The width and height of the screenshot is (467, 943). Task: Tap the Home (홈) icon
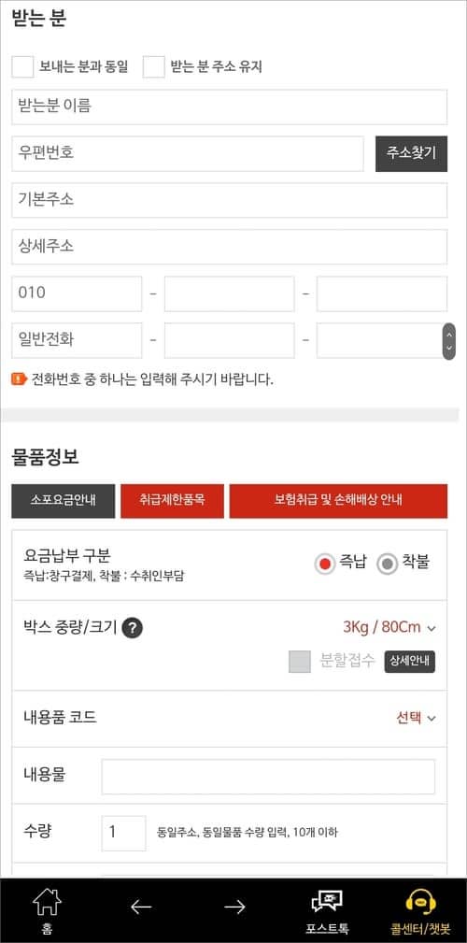47,903
